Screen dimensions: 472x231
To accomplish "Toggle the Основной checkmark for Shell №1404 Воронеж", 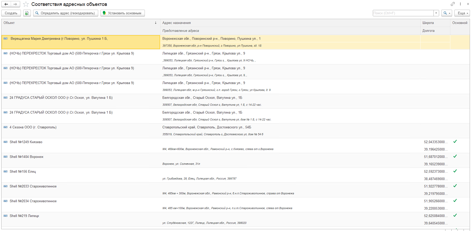I will click(x=455, y=156).
